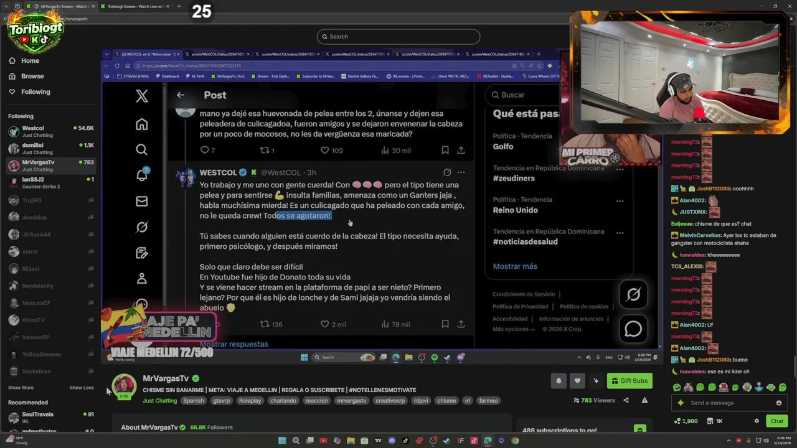Go back with the Post arrow
Viewport: 797px width, 448px height.
pos(181,95)
